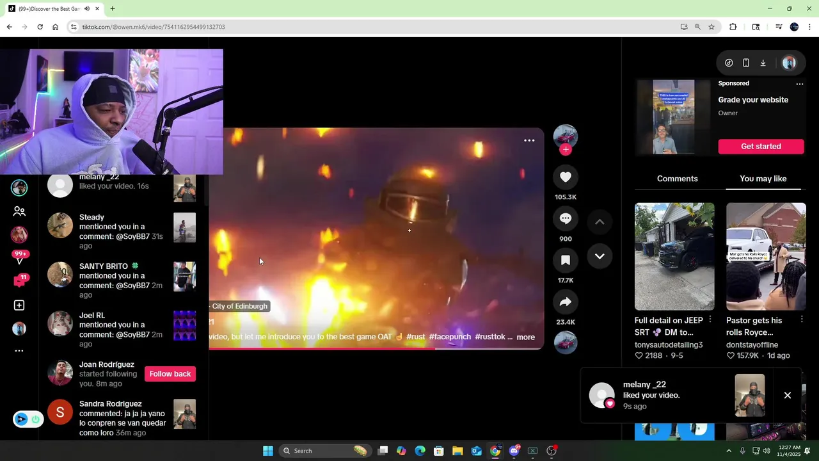Open the Jeep SRT detail video thumbnail
This screenshot has height=461, width=819.
[x=674, y=257]
